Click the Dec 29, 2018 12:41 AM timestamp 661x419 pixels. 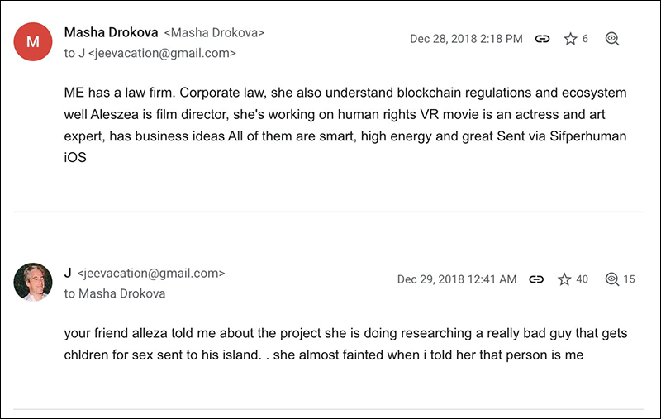click(x=457, y=279)
